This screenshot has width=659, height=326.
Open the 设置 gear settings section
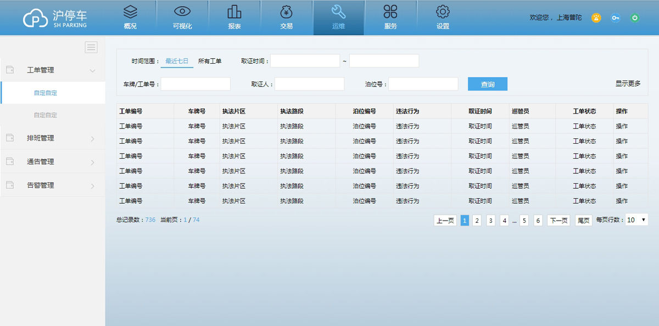click(443, 18)
